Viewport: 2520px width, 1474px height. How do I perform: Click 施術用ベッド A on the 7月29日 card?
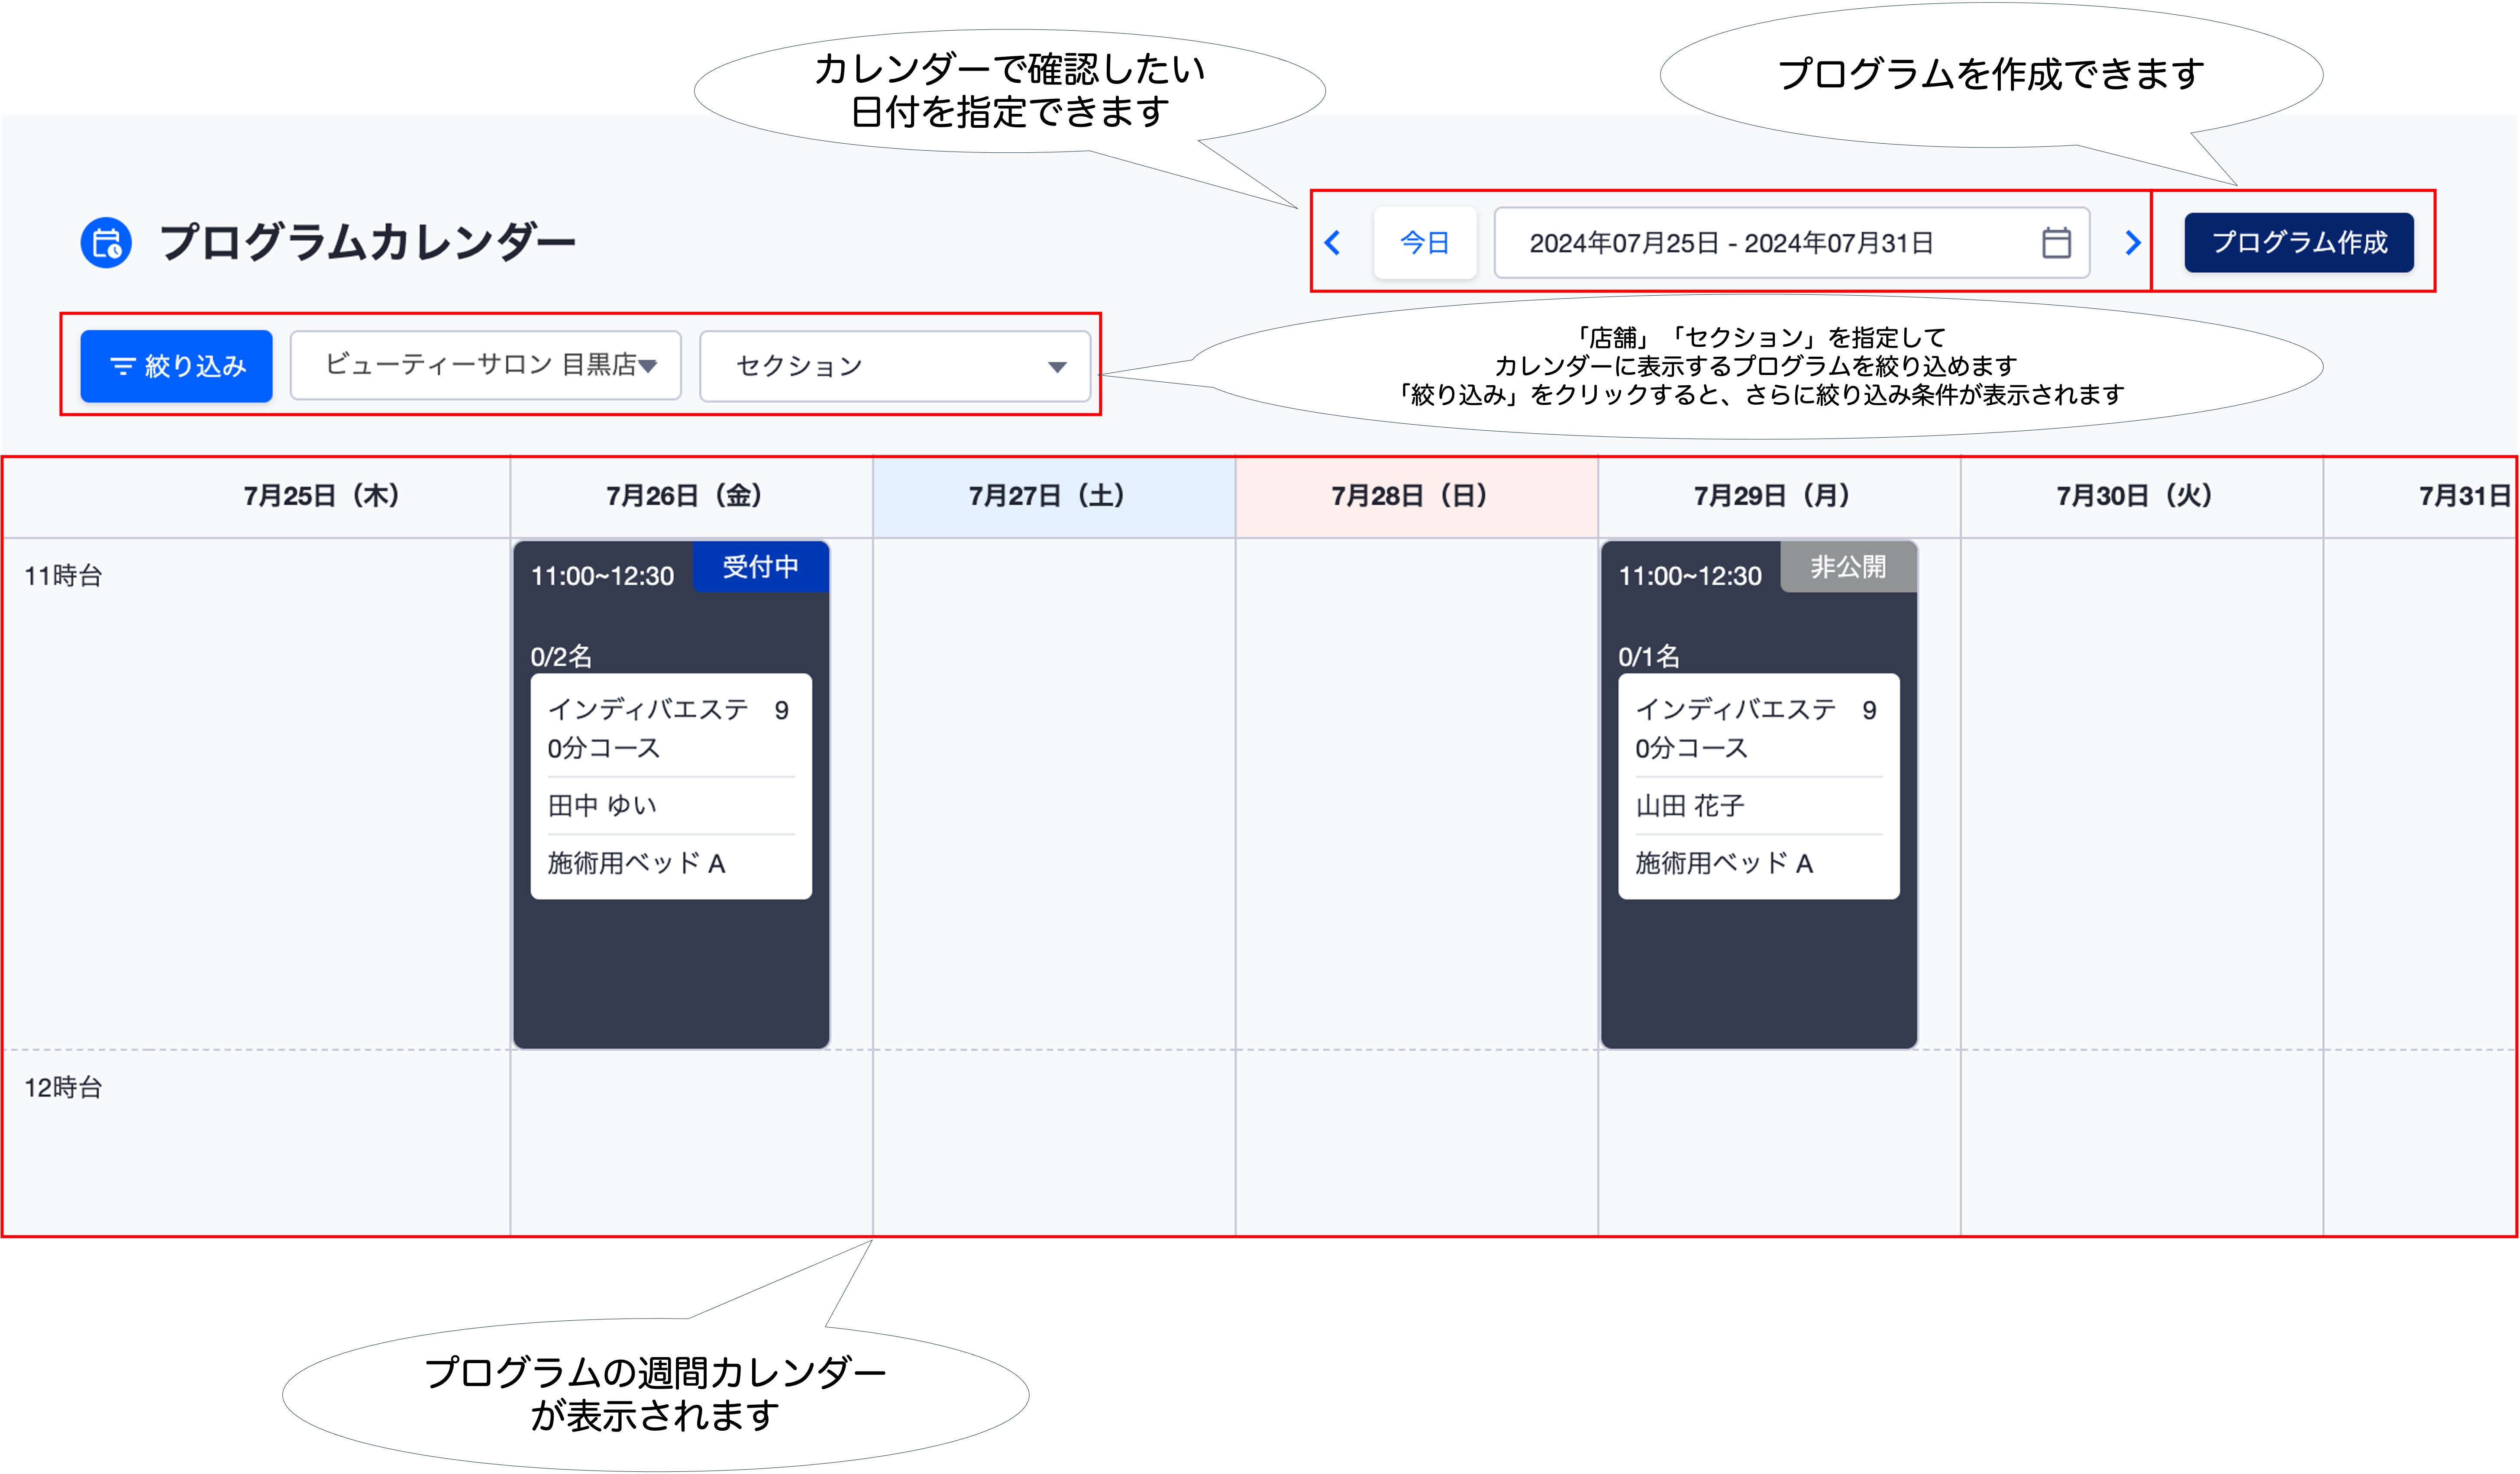pyautogui.click(x=1724, y=863)
